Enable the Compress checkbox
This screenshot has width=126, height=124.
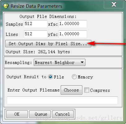86,90
